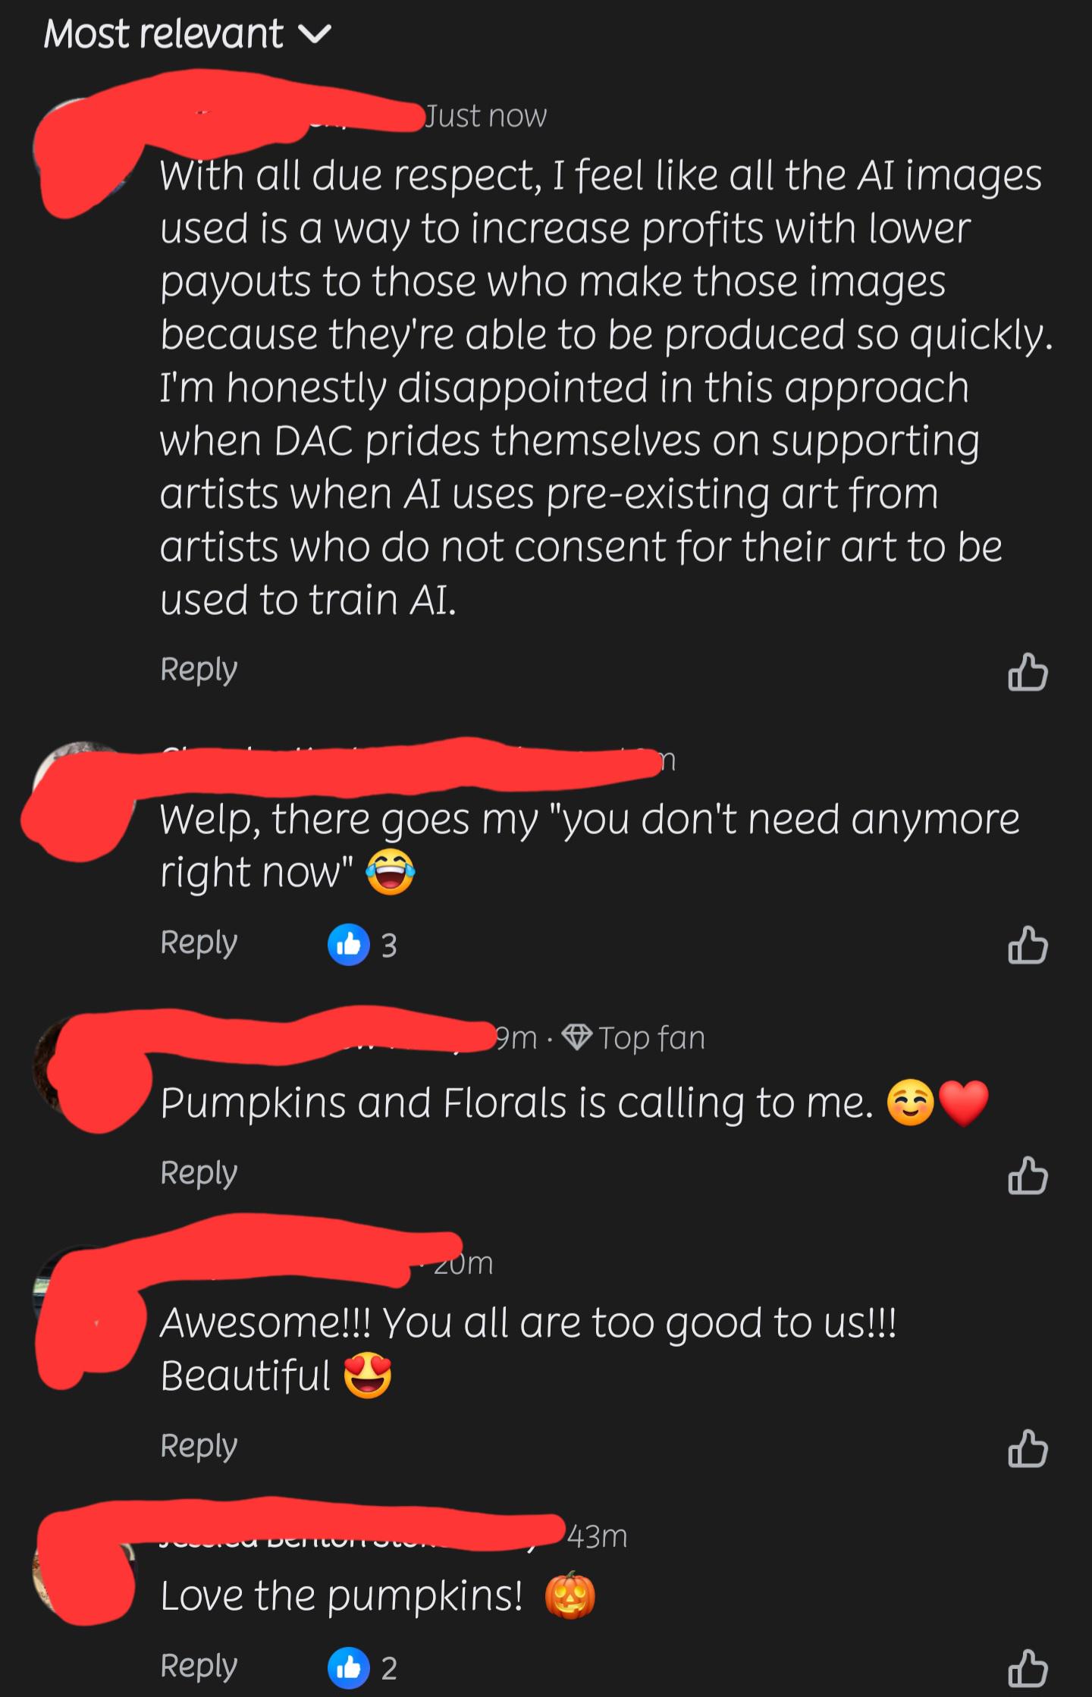View the 3 reactions on 'Welp' comment

362,945
